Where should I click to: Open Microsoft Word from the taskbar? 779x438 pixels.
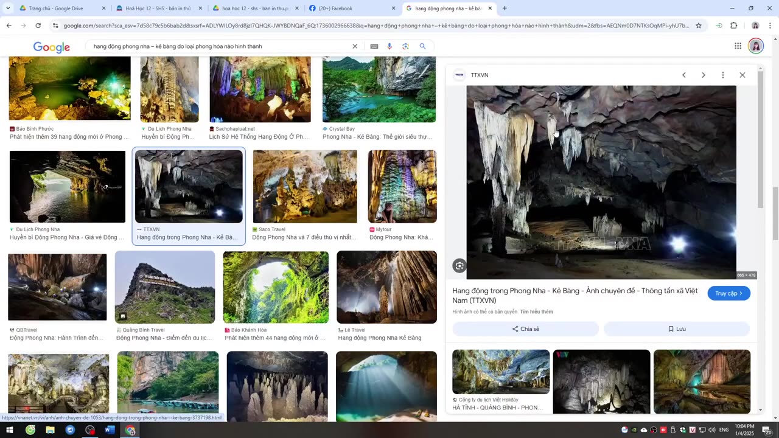pos(110,430)
